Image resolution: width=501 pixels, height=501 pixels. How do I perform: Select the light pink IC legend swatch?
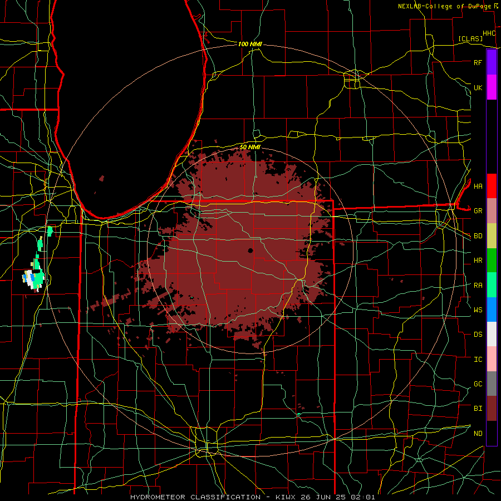pyautogui.click(x=492, y=359)
